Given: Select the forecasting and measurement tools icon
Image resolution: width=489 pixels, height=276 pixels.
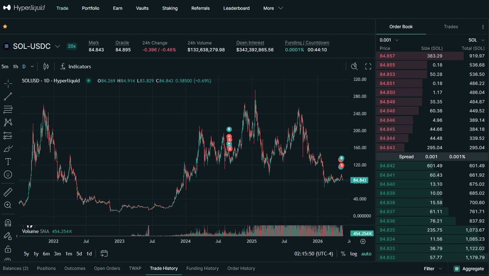Looking at the screenshot, I should (x=8, y=136).
